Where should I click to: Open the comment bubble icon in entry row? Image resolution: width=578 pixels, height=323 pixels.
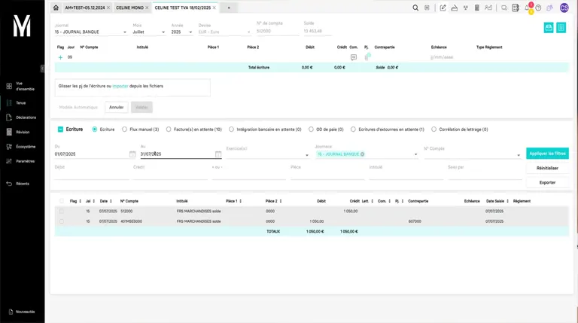point(354,57)
